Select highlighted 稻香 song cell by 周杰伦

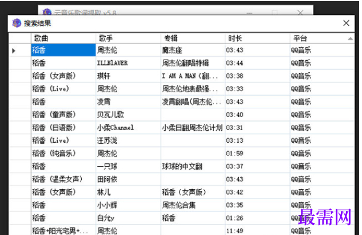click(63, 50)
